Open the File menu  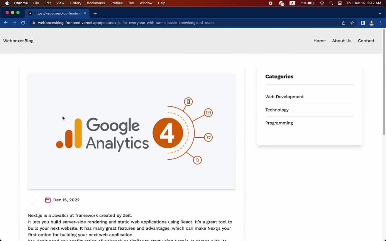[x=36, y=3]
